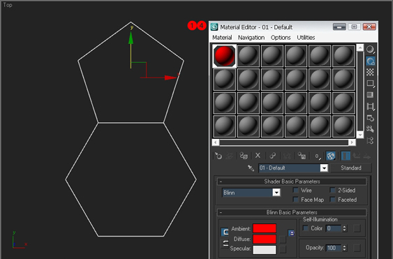
Task: Click the Standard material type button
Action: (351, 168)
